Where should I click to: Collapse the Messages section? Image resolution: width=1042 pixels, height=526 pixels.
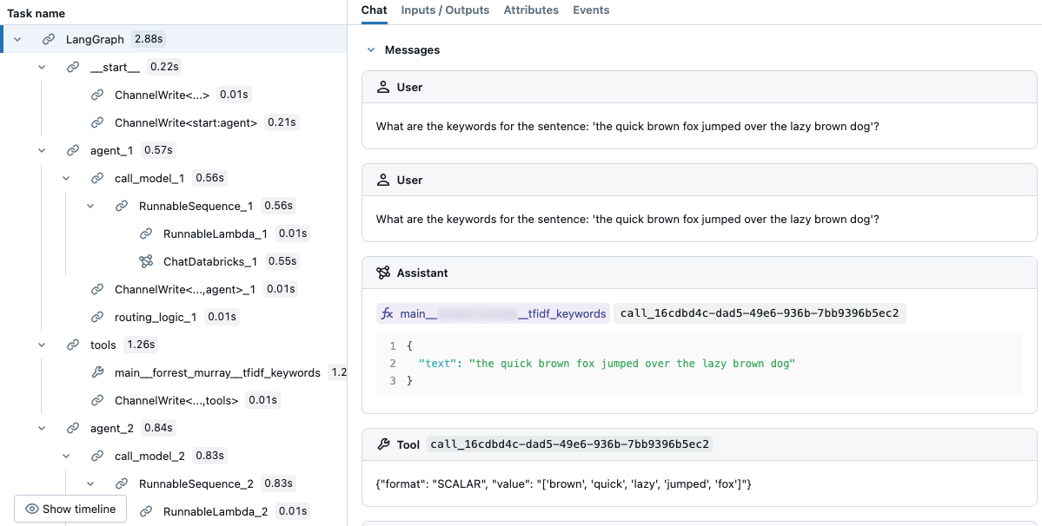click(x=370, y=49)
